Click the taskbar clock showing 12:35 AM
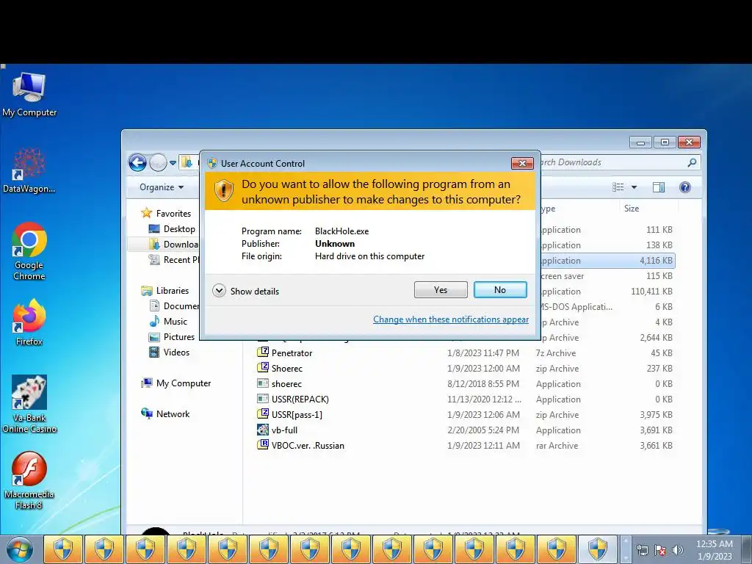752x564 pixels. click(x=715, y=549)
